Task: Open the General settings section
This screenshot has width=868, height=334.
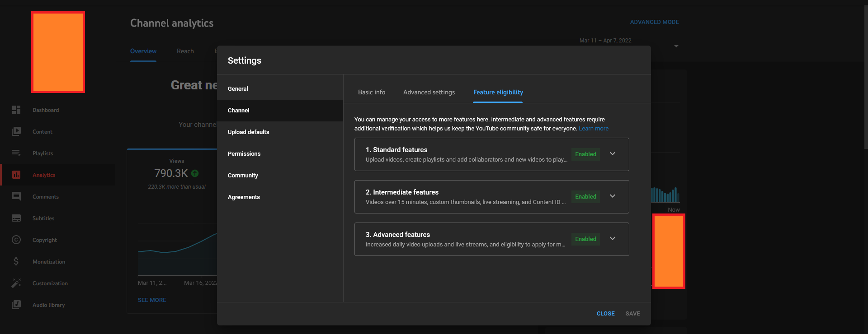Action: pyautogui.click(x=280, y=89)
